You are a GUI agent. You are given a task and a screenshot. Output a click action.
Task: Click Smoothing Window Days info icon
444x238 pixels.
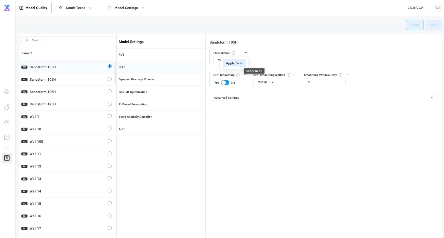coord(341,75)
